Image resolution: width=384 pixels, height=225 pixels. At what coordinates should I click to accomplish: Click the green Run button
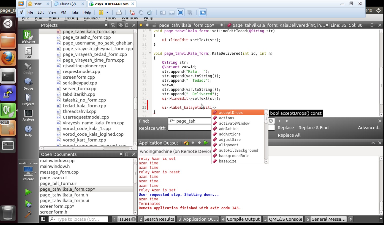28,192
